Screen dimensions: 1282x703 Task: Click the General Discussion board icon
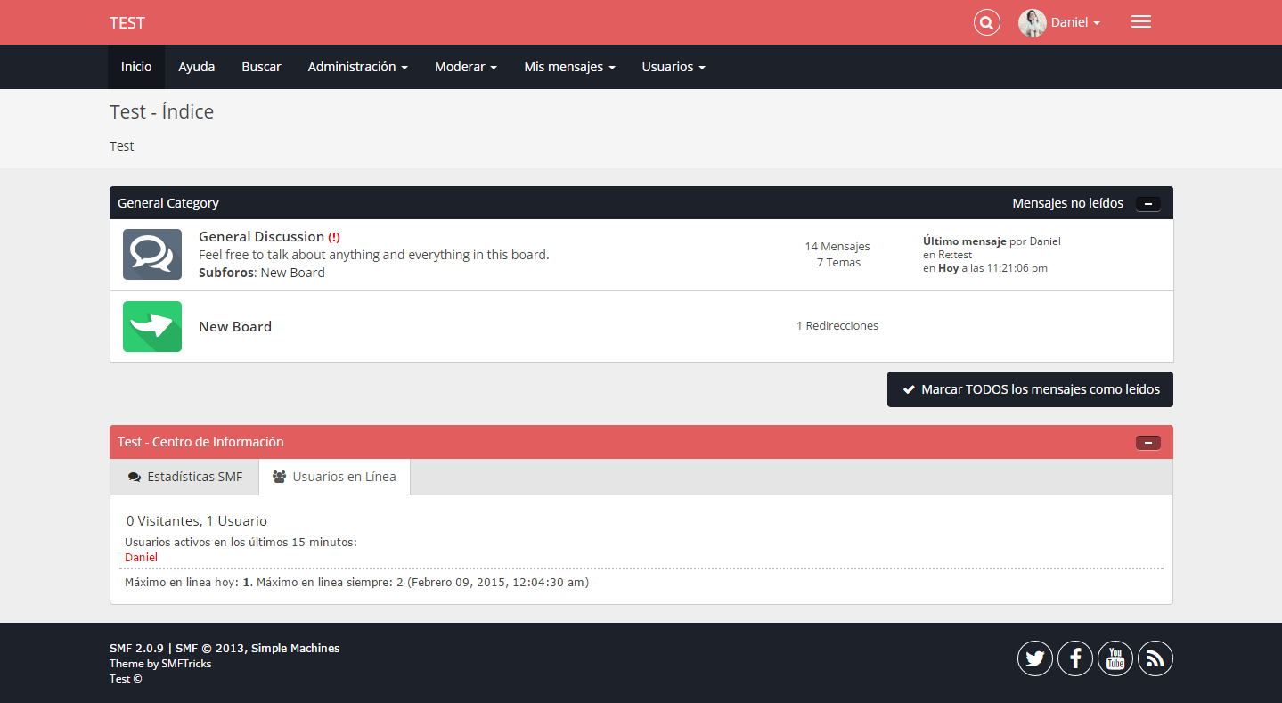pyautogui.click(x=152, y=255)
